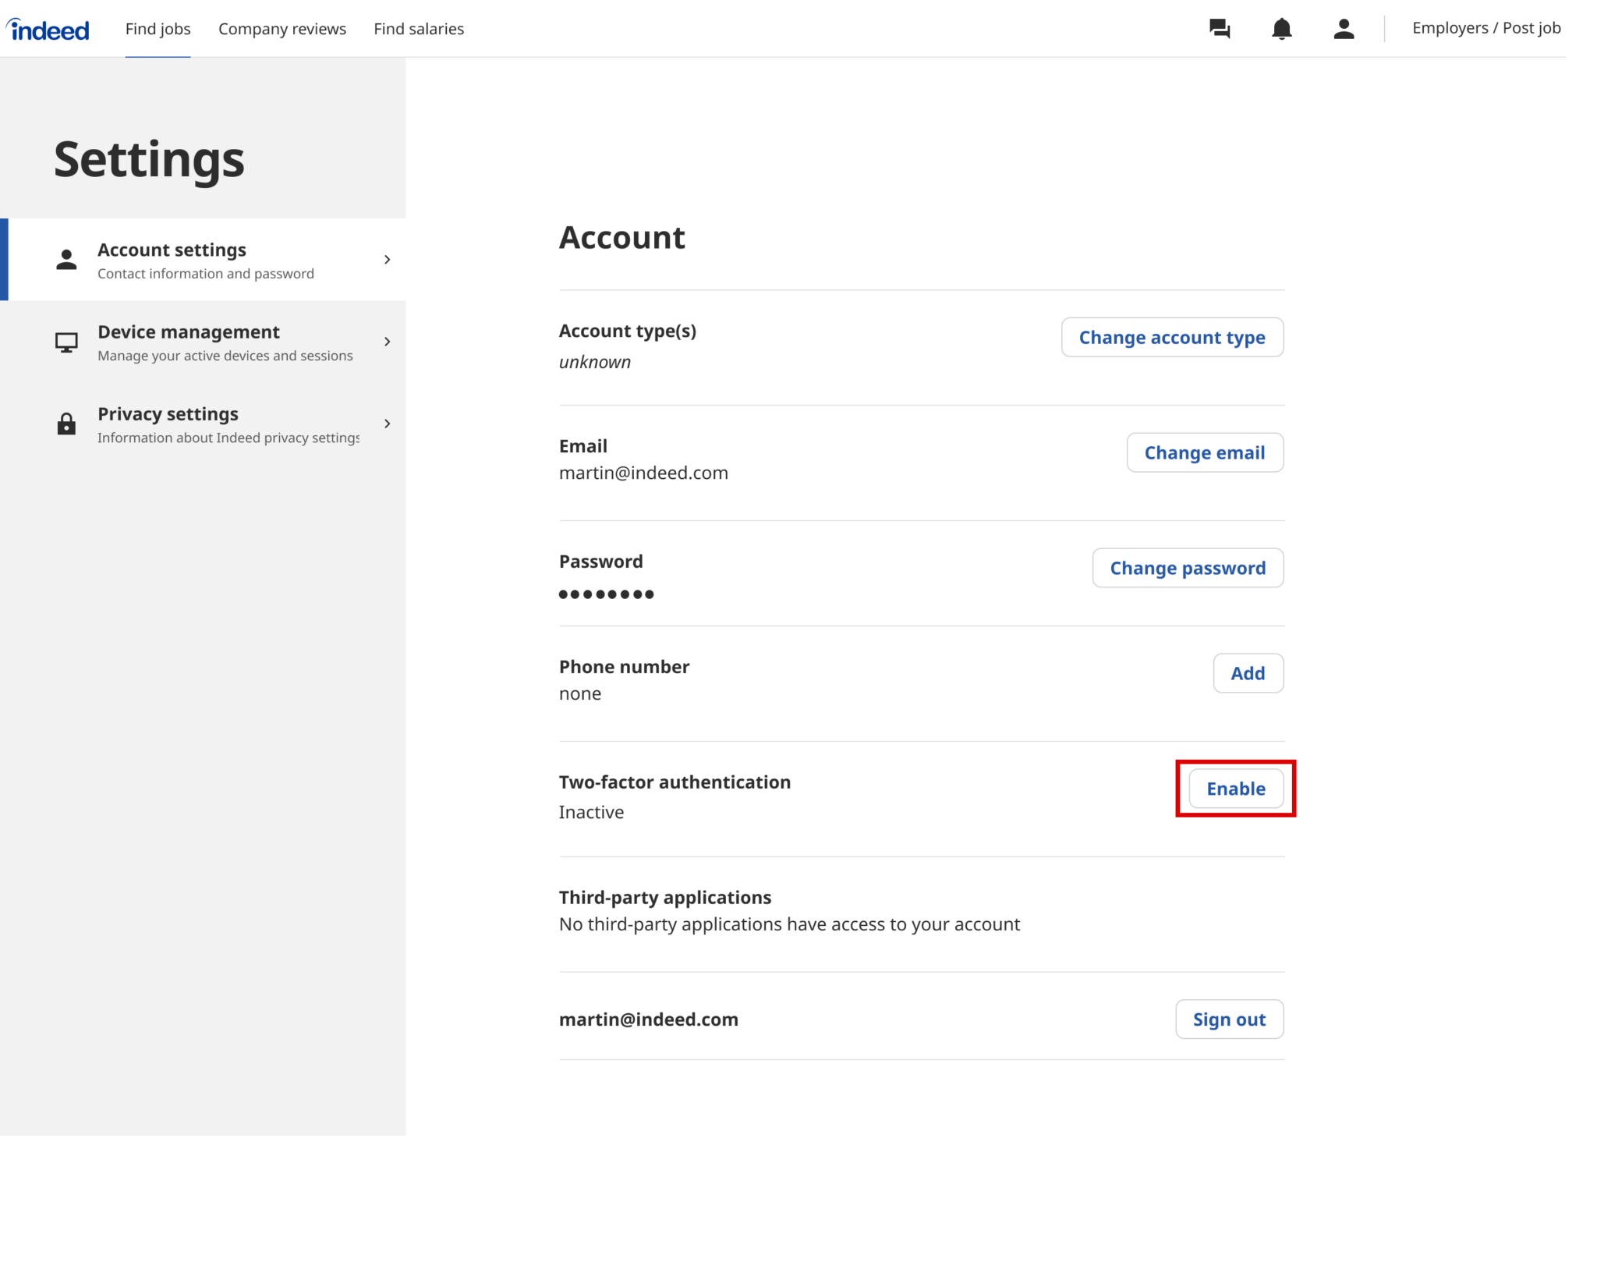The width and height of the screenshot is (1597, 1262).
Task: Click Change account type
Action: coord(1172,337)
